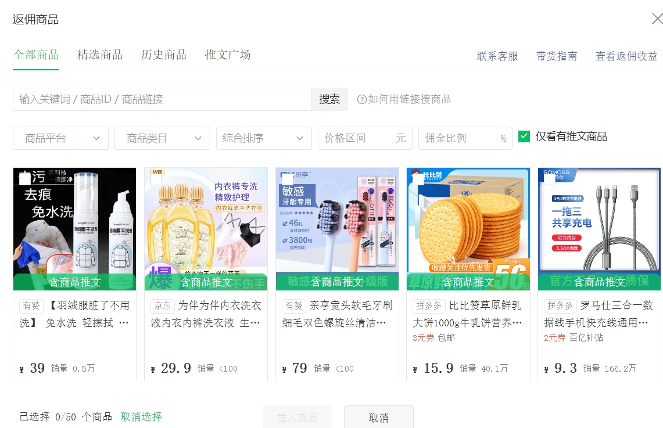Open 查看返佣收益
Screen dimensions: 663x428
[x=626, y=56]
